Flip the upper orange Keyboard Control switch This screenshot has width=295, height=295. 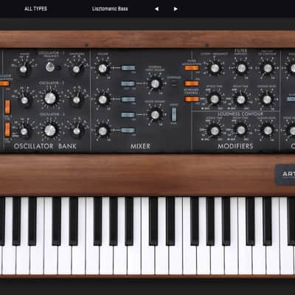pos(192,83)
